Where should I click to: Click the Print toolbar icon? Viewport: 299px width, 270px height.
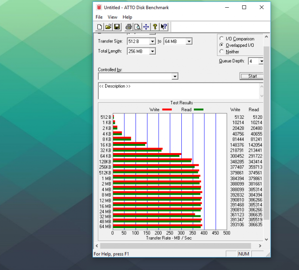point(129,27)
